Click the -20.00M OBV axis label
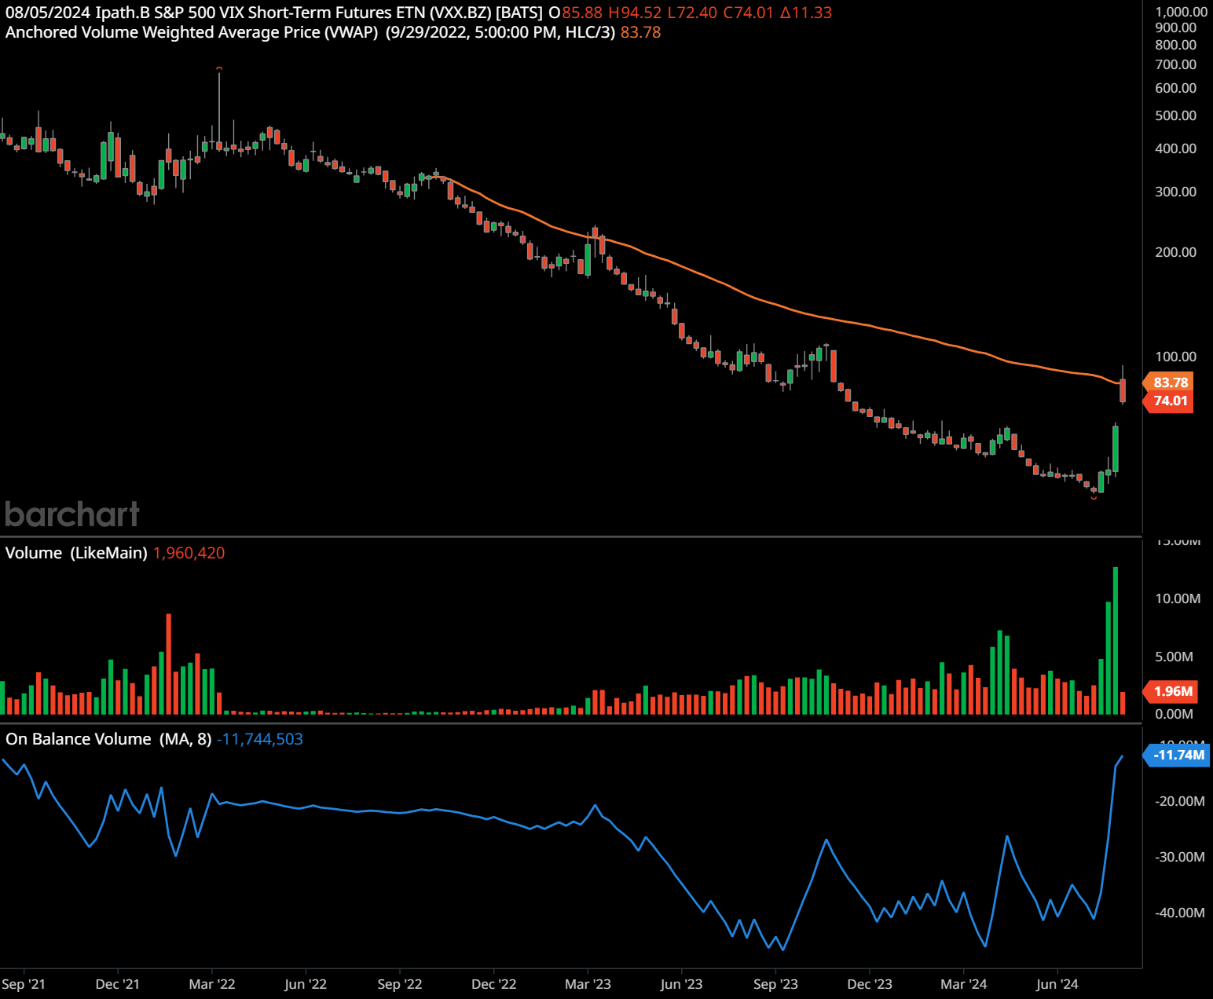This screenshot has width=1213, height=999. point(1179,801)
